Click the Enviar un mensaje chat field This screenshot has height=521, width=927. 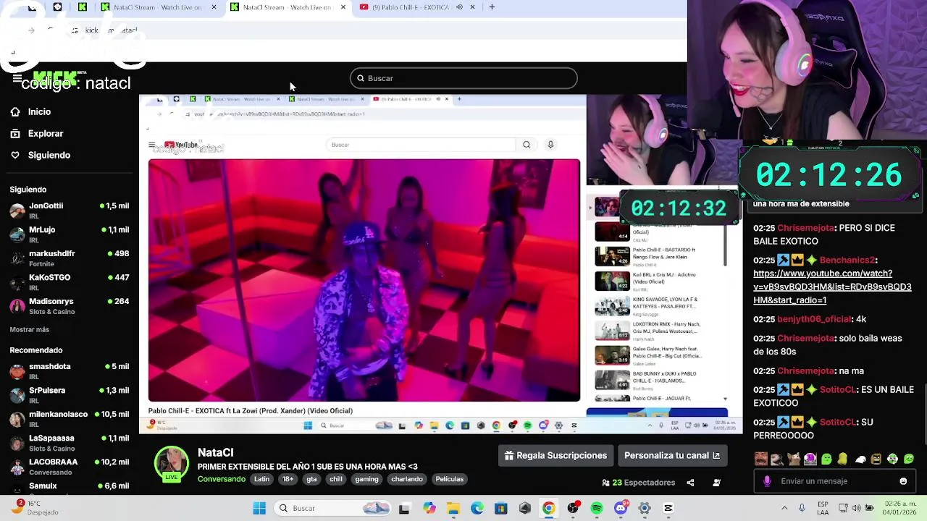[x=833, y=481]
